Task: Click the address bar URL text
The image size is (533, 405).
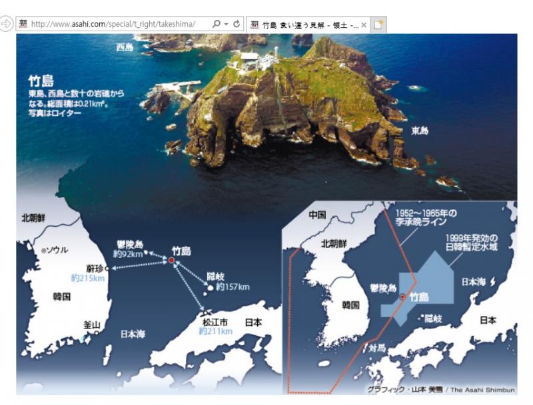Action: click(113, 25)
